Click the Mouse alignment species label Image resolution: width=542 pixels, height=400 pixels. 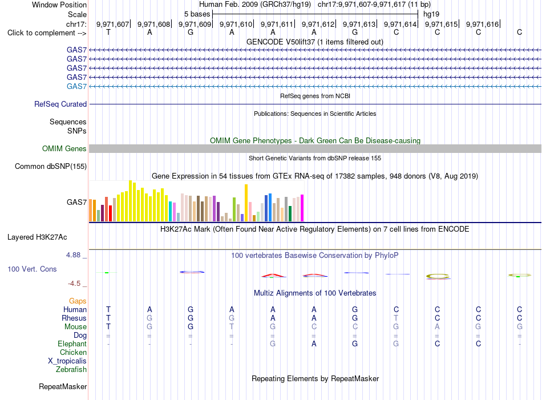click(x=76, y=327)
